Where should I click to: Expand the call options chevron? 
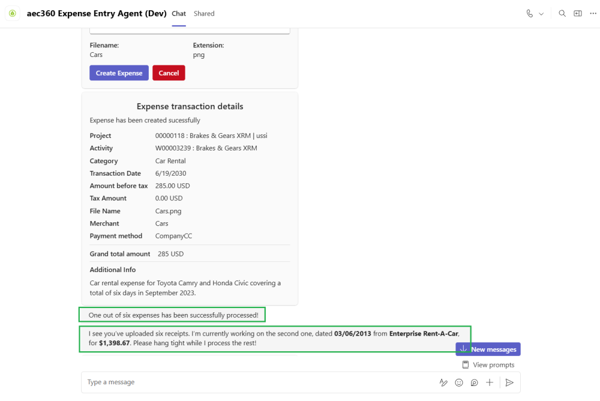coord(541,14)
